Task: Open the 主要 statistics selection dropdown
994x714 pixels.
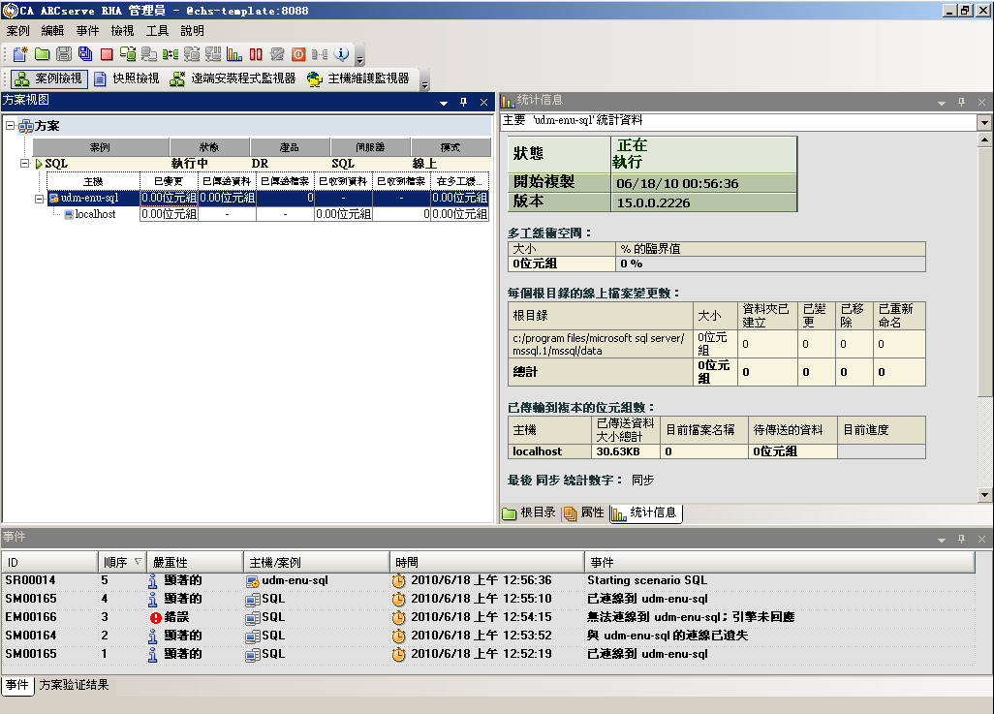Action: 984,122
